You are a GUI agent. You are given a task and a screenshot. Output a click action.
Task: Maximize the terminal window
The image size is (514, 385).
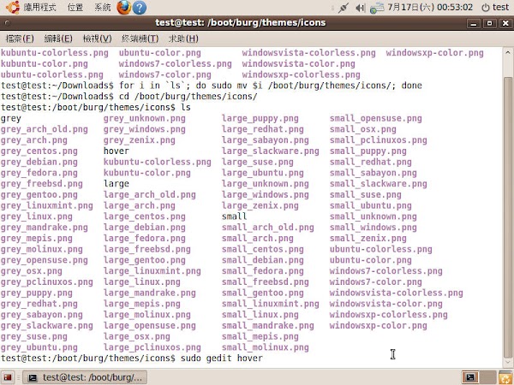coord(490,23)
